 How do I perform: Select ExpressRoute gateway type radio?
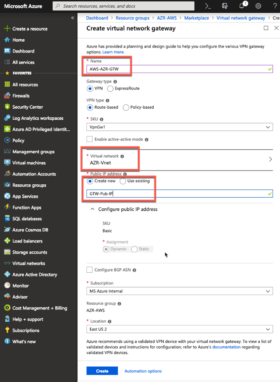[x=110, y=88]
